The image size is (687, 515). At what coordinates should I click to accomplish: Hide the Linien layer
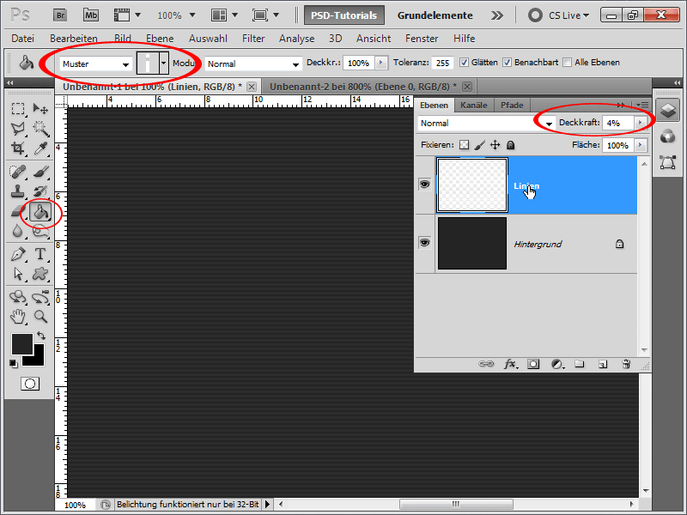tap(424, 185)
